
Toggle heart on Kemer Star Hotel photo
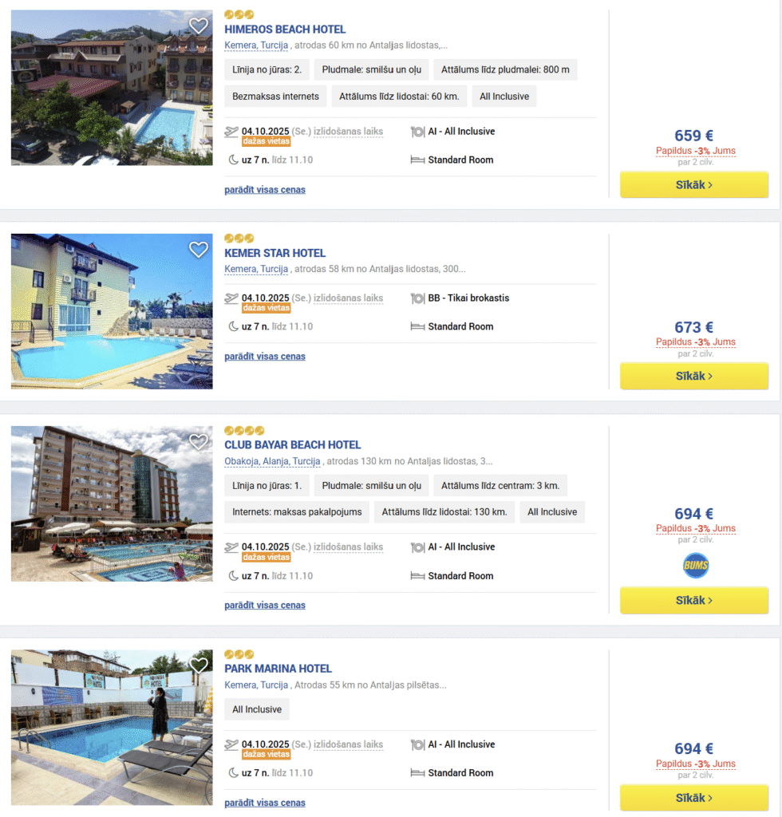198,250
